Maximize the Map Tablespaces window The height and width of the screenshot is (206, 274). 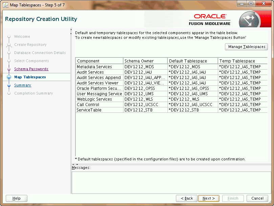tap(251, 4)
